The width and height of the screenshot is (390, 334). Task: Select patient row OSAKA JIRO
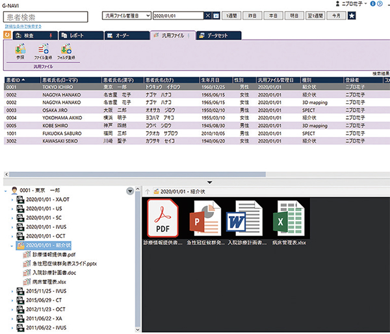[x=25, y=110]
